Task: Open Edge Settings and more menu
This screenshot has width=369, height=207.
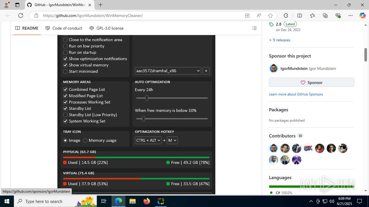Action: pos(351,16)
